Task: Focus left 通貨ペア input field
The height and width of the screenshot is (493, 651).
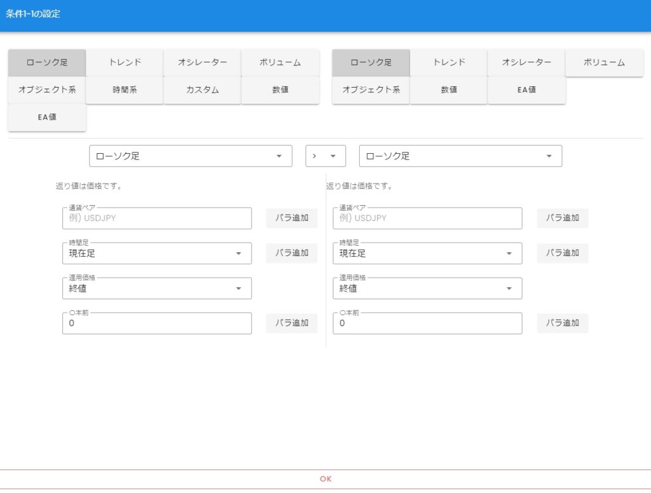Action: click(157, 219)
